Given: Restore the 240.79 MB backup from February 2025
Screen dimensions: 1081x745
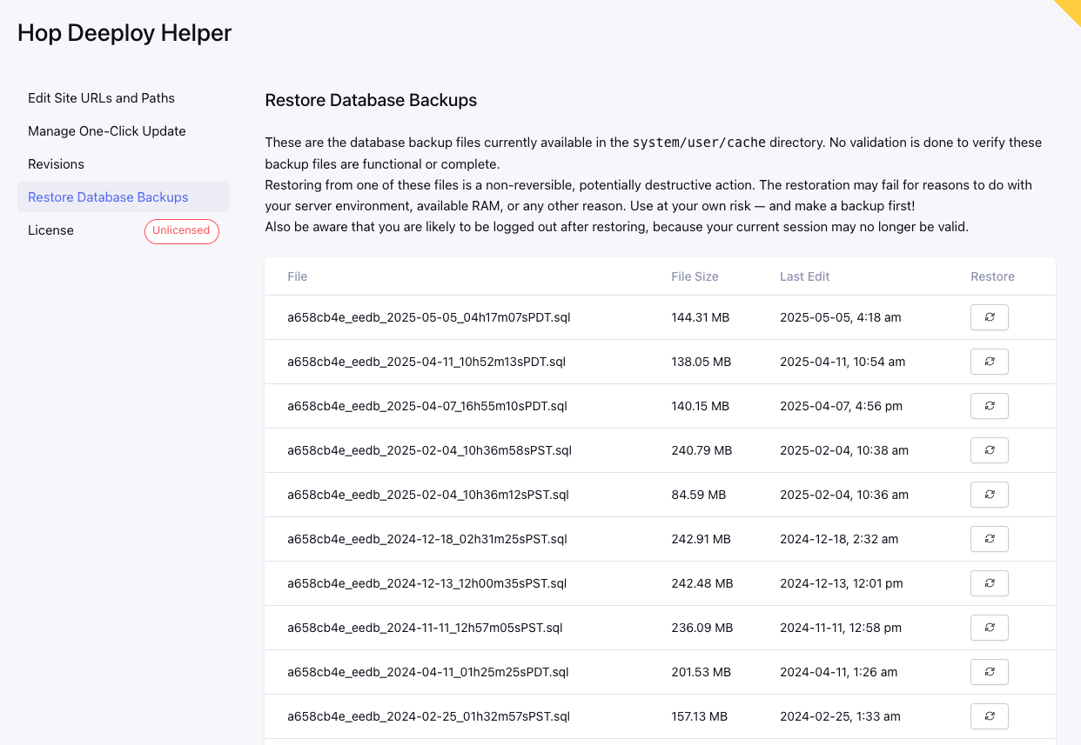Looking at the screenshot, I should (x=989, y=450).
